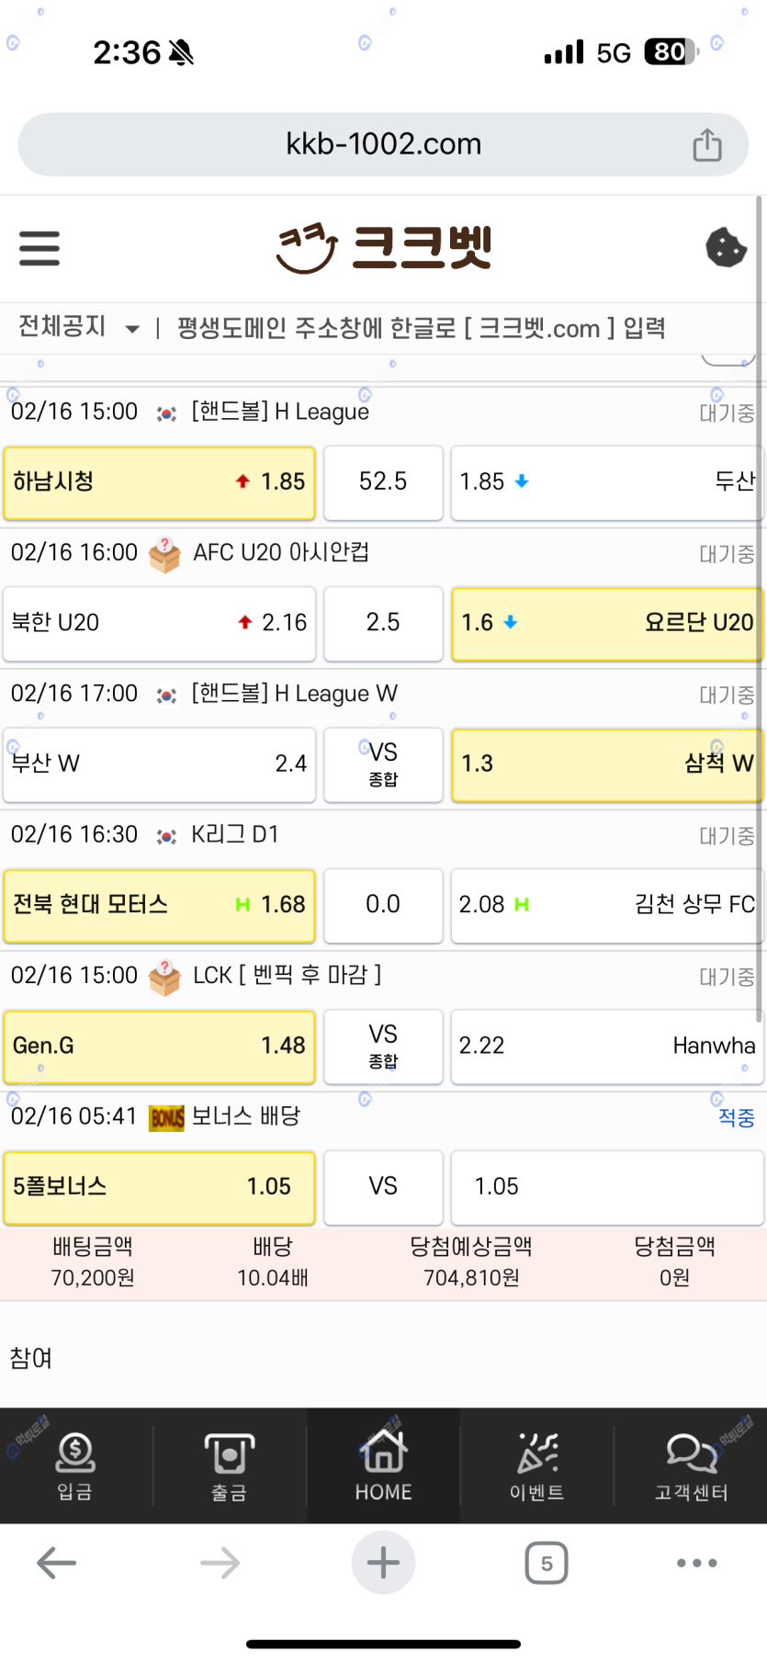Toggle Gen.G odds 1.48 selection
The image size is (767, 1663).
[x=159, y=1046]
